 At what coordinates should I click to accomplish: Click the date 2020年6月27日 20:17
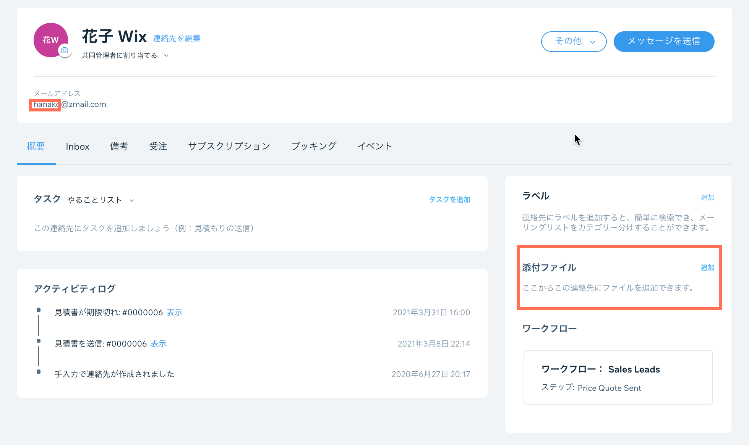(x=431, y=374)
